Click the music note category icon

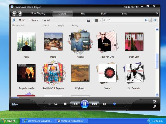coord(14,20)
